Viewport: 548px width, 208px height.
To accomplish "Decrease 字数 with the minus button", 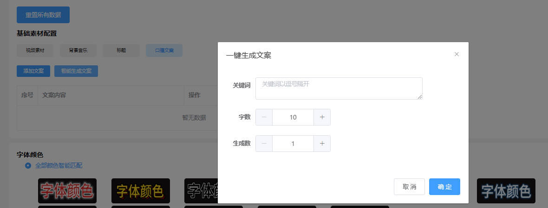I will (264, 117).
